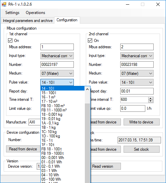Viewport: 166px width, 183px height.
Task: Click 2nd channel Number field 00023198
Action: (137, 65)
